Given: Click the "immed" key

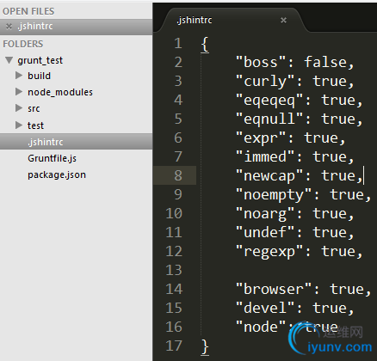Looking at the screenshot, I should point(265,156).
